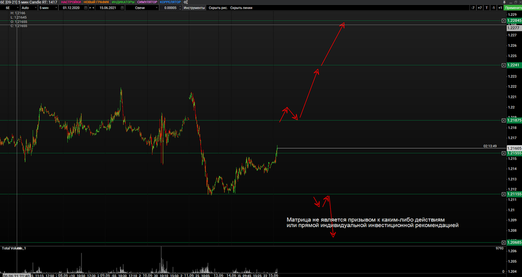Image resolution: width=522 pixels, height=277 pixels.
Task: Click the Инструменты button
Action: tap(194, 8)
